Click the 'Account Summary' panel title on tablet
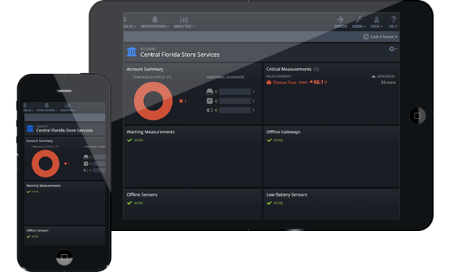 (x=145, y=69)
